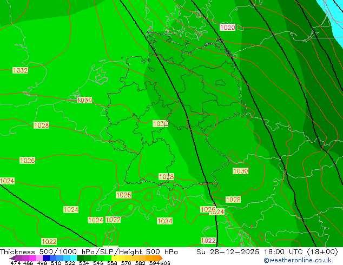The height and width of the screenshot is (265, 343).
Task: Click the 1024 label at the left edge
Action: pyautogui.click(x=7, y=181)
